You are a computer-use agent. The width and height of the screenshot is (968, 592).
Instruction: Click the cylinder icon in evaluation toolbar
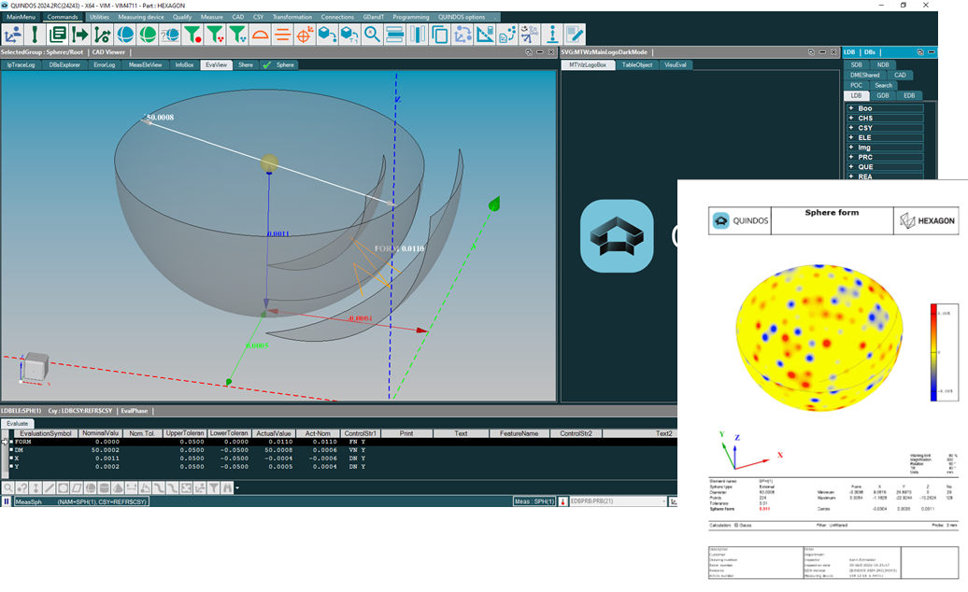[104, 487]
